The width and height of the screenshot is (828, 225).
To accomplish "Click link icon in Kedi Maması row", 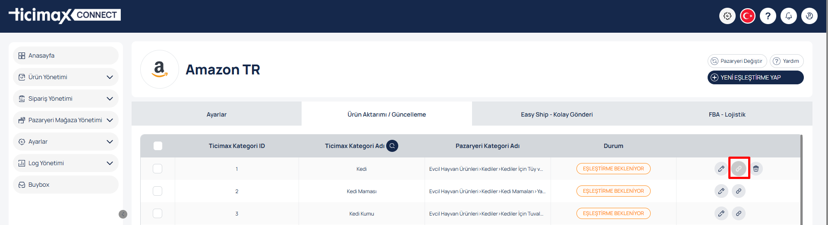I will [x=739, y=191].
